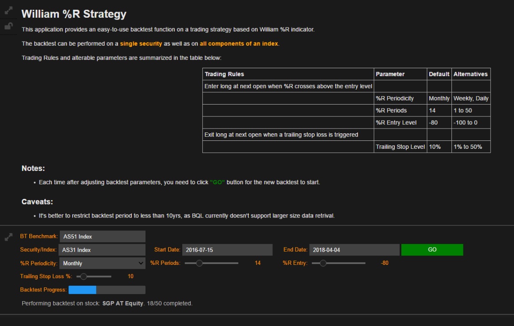Click the "Trailing Stop Level" table cell

pos(400,147)
